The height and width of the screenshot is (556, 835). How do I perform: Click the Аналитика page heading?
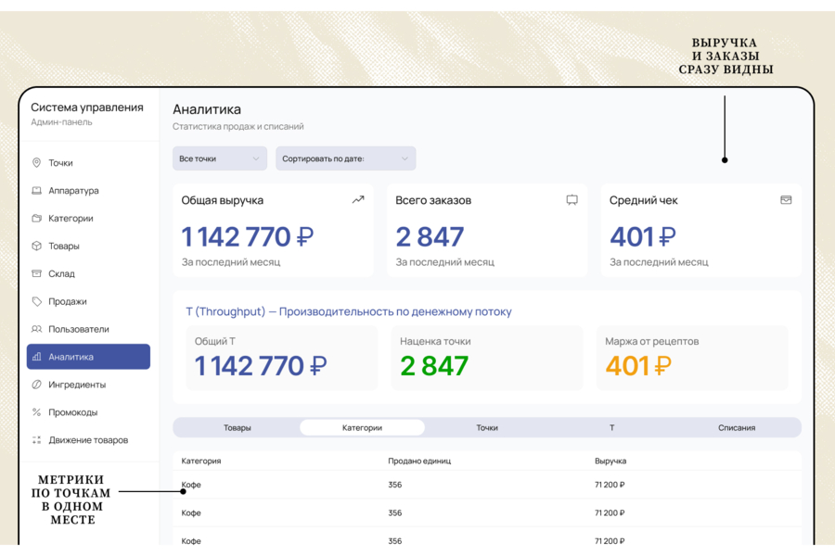(x=207, y=109)
